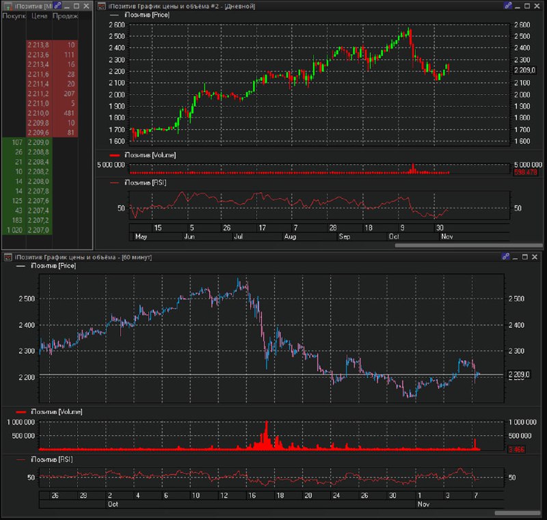Click the bid volume 125 at 2 207,6
Viewport: 547px width, 520px height.
tap(17, 201)
